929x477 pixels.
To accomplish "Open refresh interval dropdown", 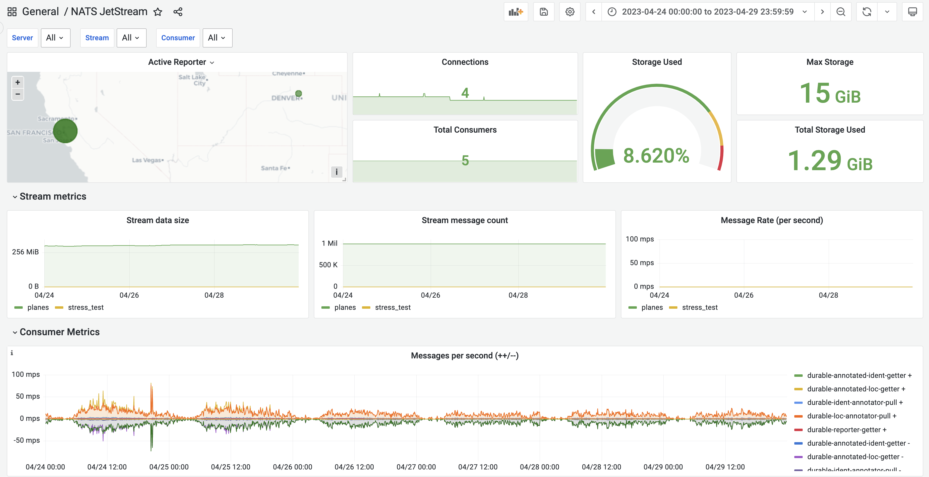I will (x=887, y=12).
